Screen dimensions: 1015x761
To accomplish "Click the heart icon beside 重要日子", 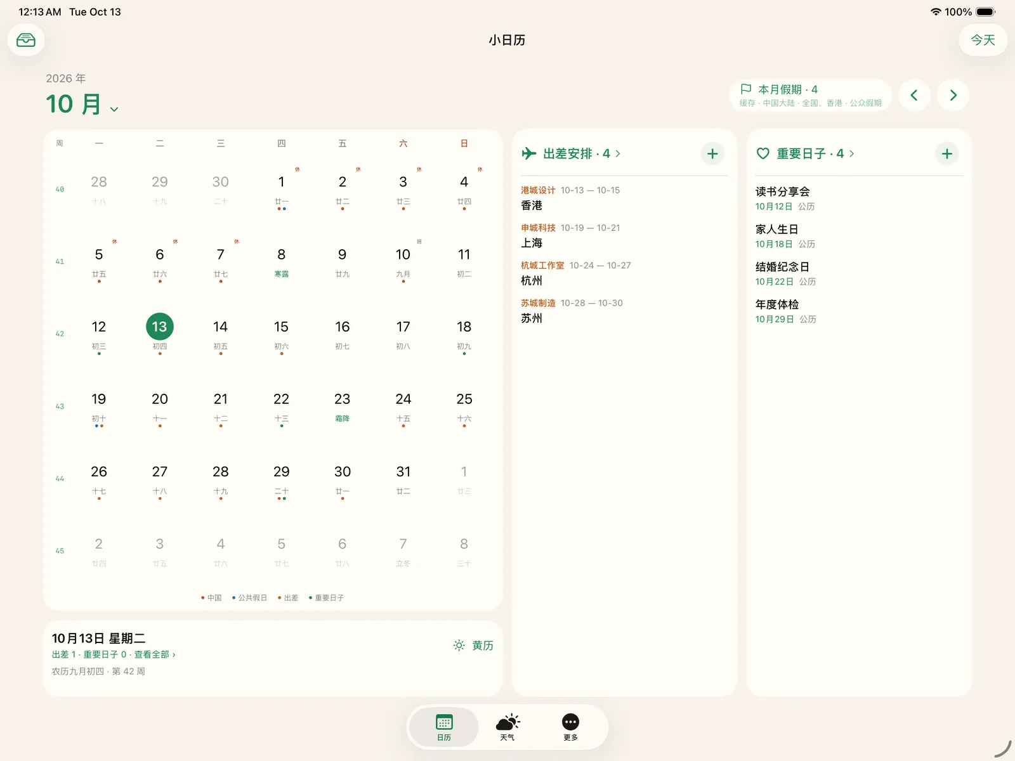I will click(763, 153).
